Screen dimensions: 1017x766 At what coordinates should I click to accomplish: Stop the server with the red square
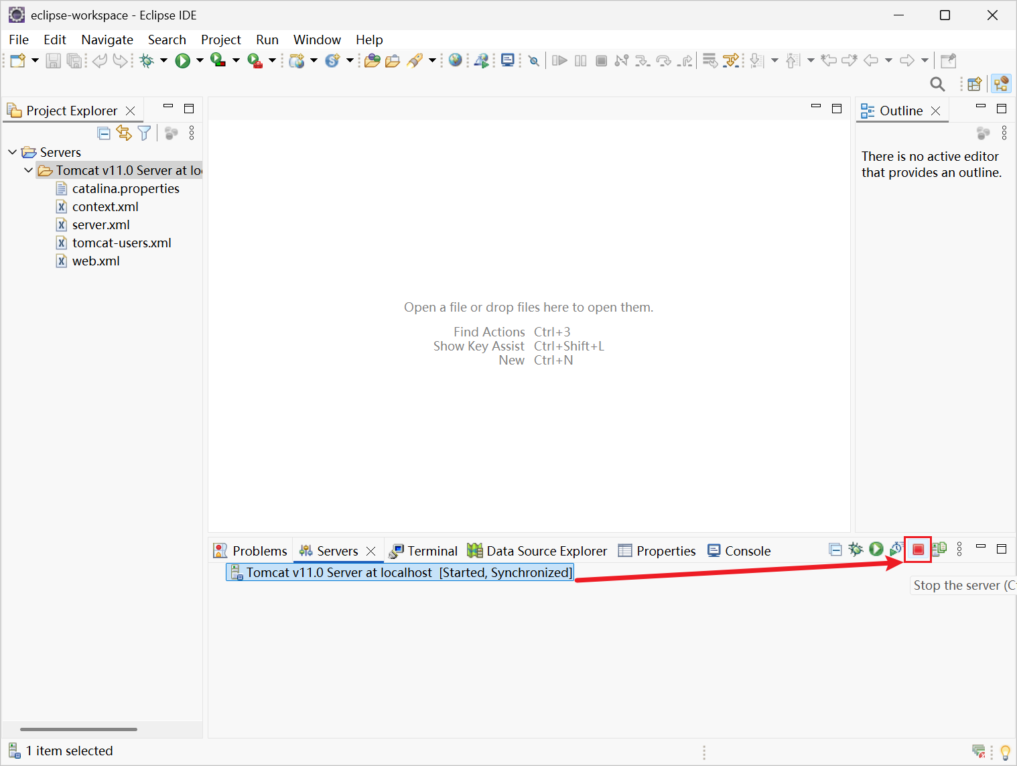pos(918,550)
